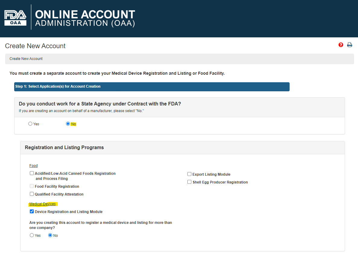Click the manufacturer select "No" instruction text
Screen dimensions: 358x254
pos(81,111)
